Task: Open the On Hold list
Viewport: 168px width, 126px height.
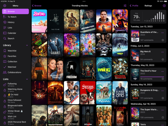Action: (16, 96)
